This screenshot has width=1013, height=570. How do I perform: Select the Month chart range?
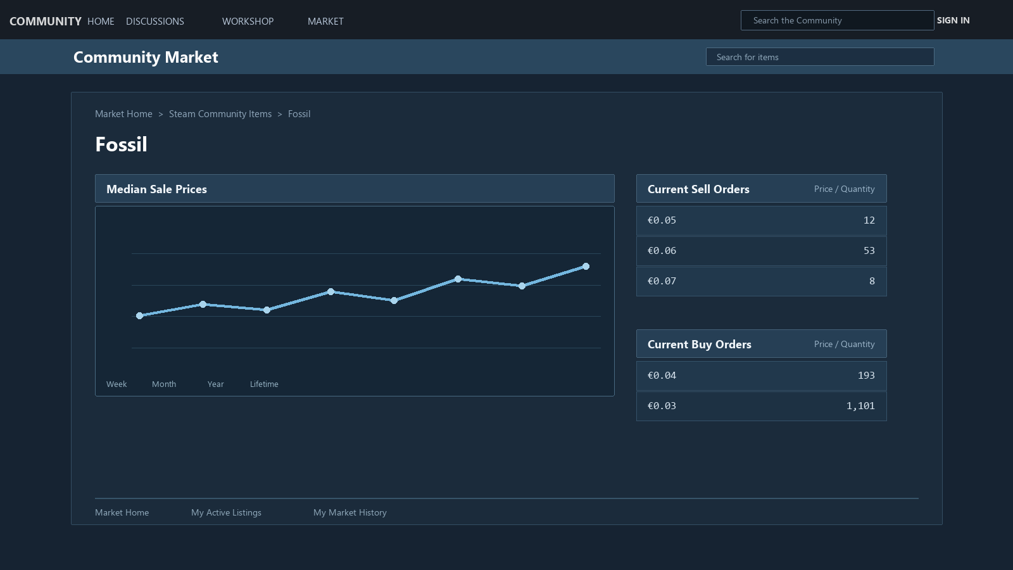(x=164, y=384)
